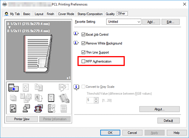Switch to the Stamp/Composition tab
189x138 pixels.
tap(90, 14)
